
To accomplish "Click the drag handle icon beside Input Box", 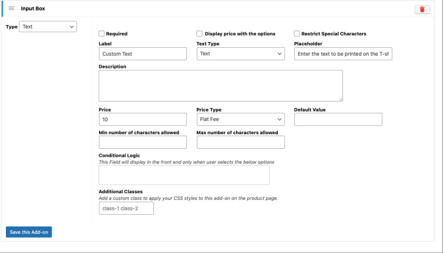I will coord(11,9).
